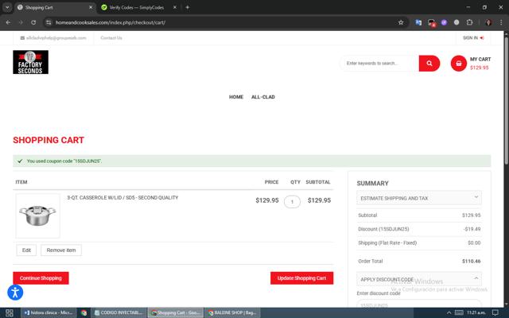
Task: Click the Order Total $110.46 value
Action: pos(472,262)
